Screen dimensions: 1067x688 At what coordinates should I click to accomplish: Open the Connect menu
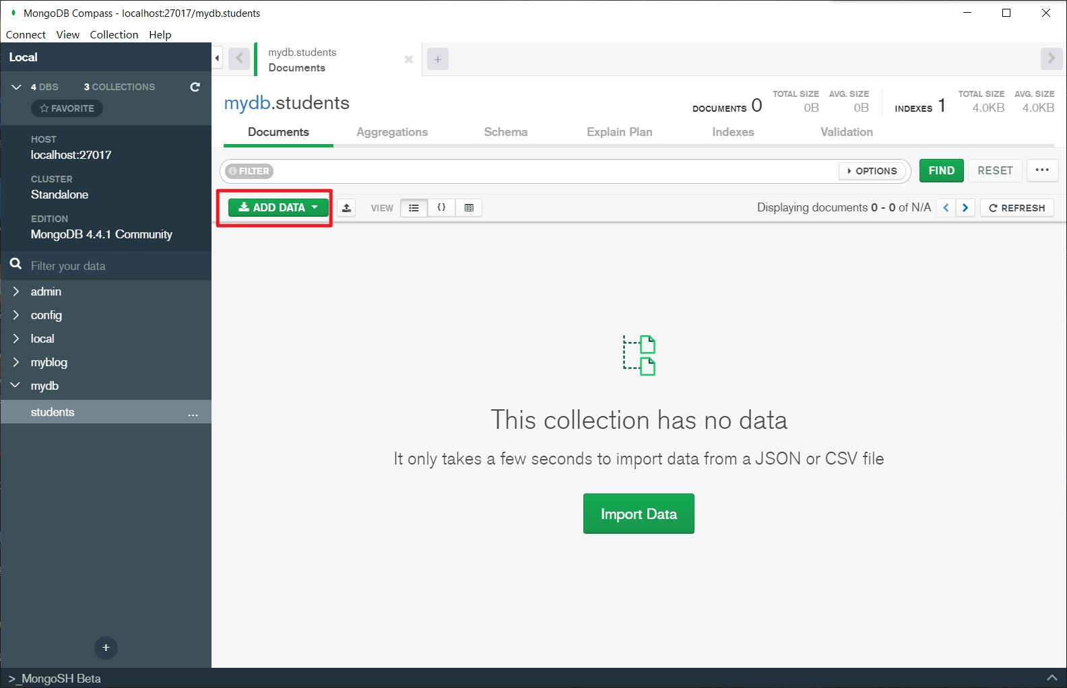tap(26, 34)
